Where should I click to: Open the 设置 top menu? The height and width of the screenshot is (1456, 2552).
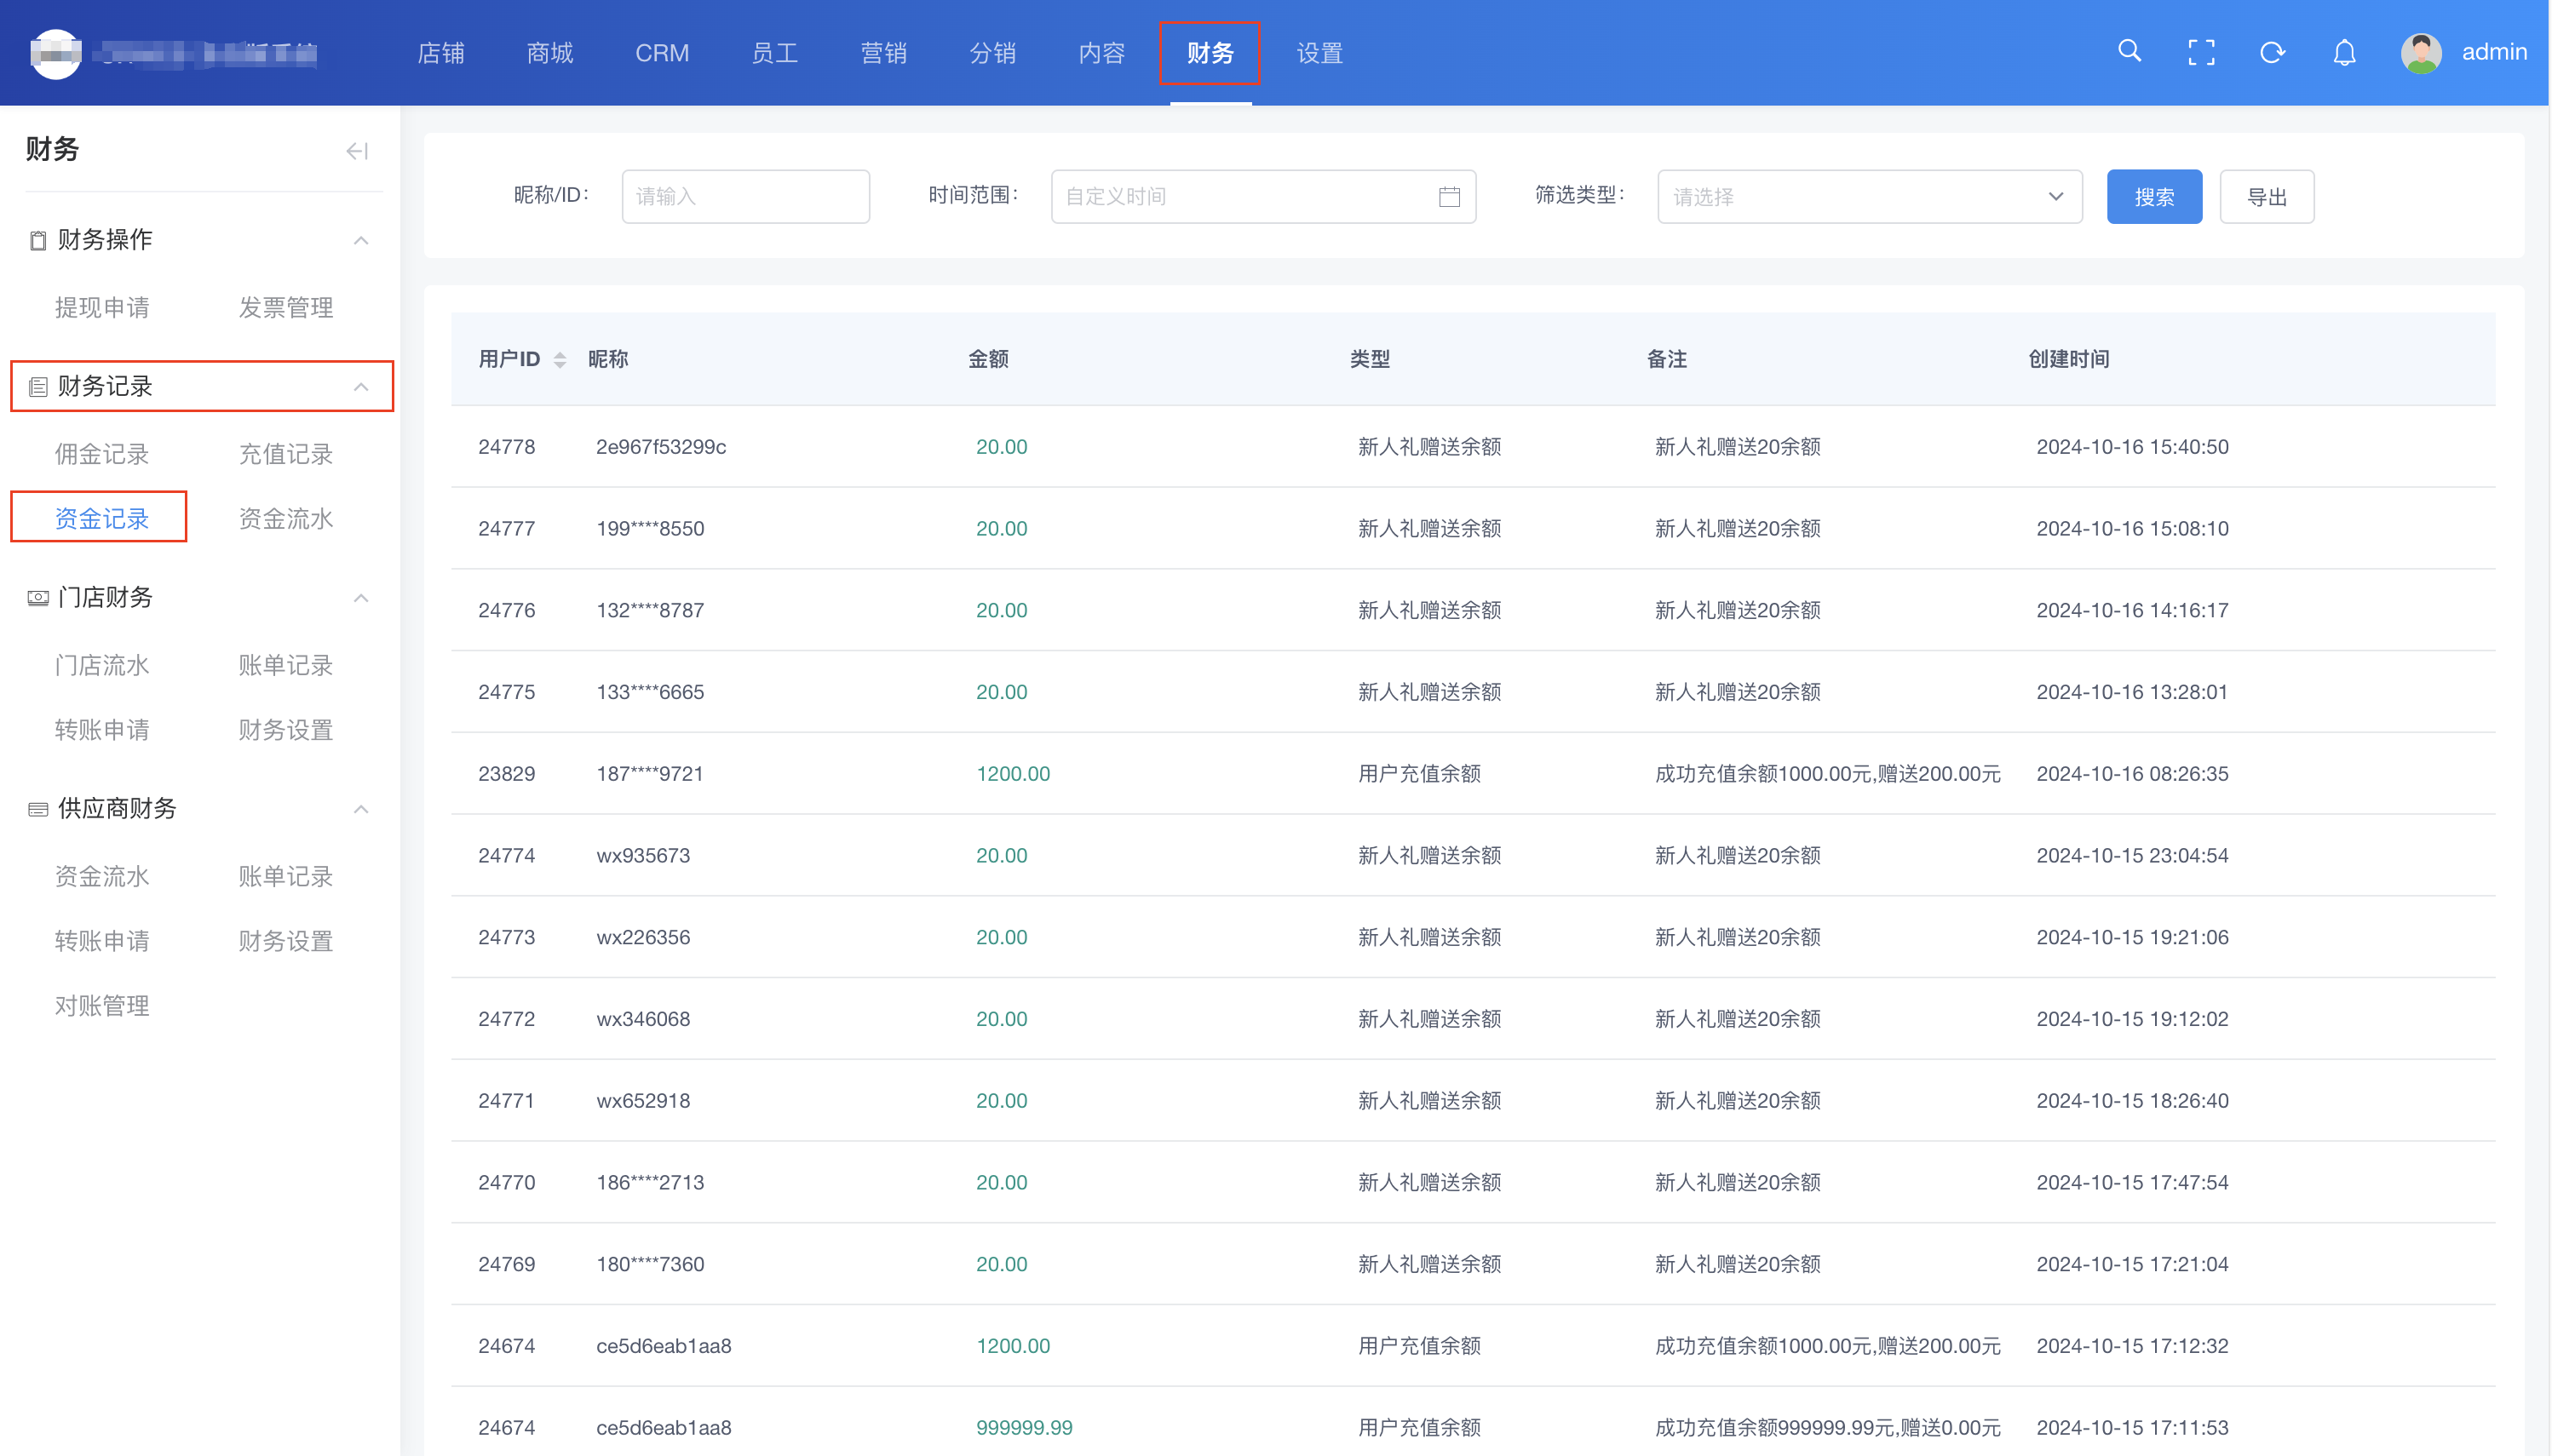(1319, 53)
